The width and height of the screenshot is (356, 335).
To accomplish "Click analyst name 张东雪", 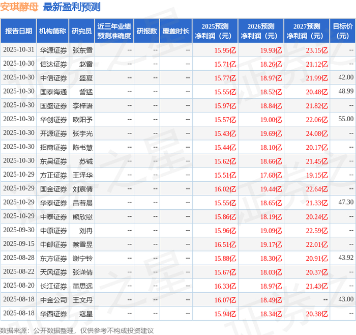I will [82, 50].
